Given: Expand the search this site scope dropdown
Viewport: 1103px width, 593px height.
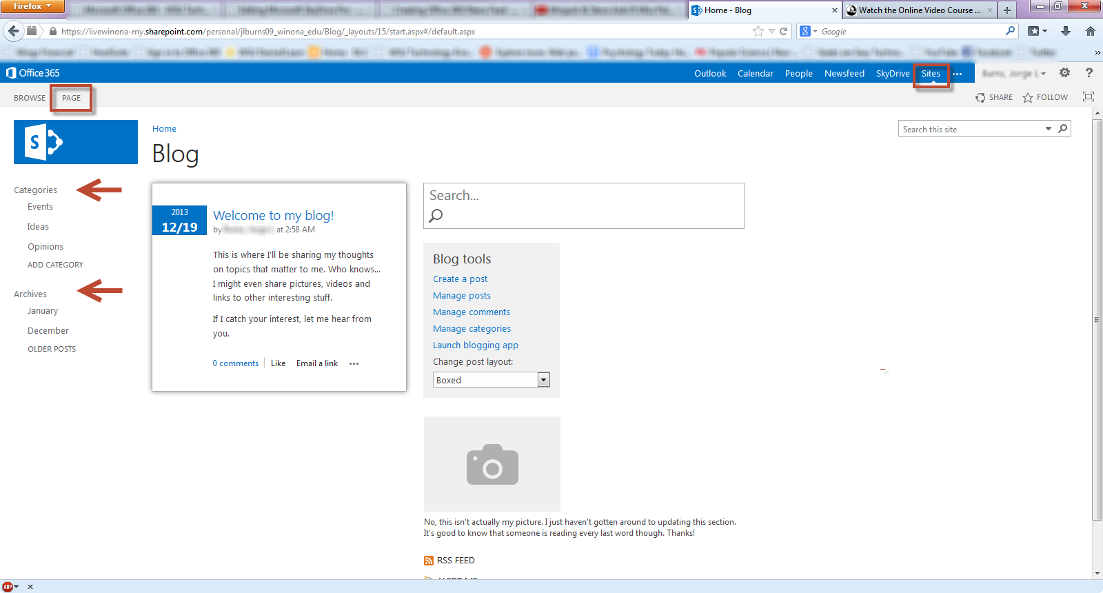Looking at the screenshot, I should point(1049,129).
